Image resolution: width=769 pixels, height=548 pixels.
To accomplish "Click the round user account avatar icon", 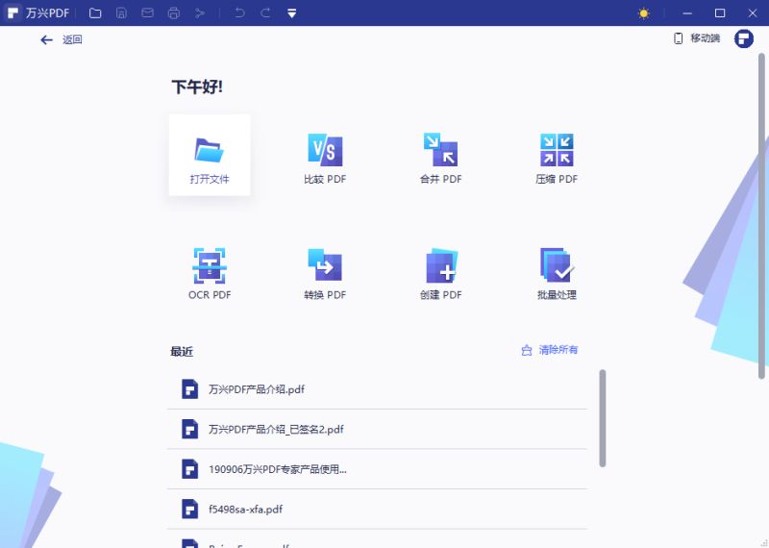I will click(x=743, y=38).
